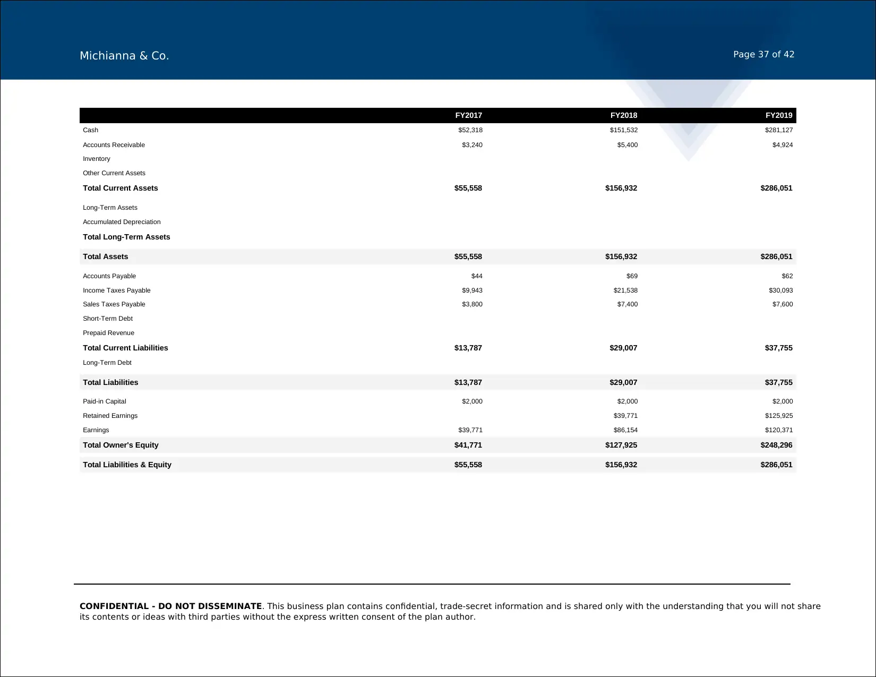
Task: Select the FY2019 column header
Action: click(x=779, y=115)
